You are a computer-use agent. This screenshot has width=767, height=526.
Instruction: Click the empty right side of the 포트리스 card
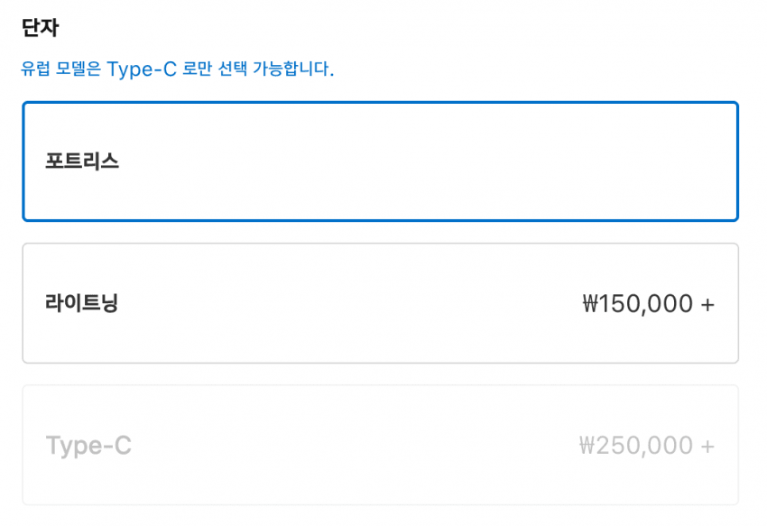click(587, 161)
